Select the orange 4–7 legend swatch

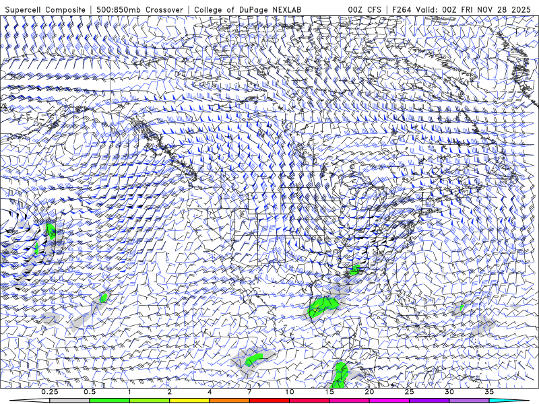[x=229, y=401]
